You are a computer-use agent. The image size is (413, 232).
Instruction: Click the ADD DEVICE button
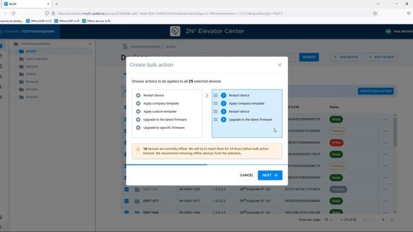pyautogui.click(x=346, y=57)
